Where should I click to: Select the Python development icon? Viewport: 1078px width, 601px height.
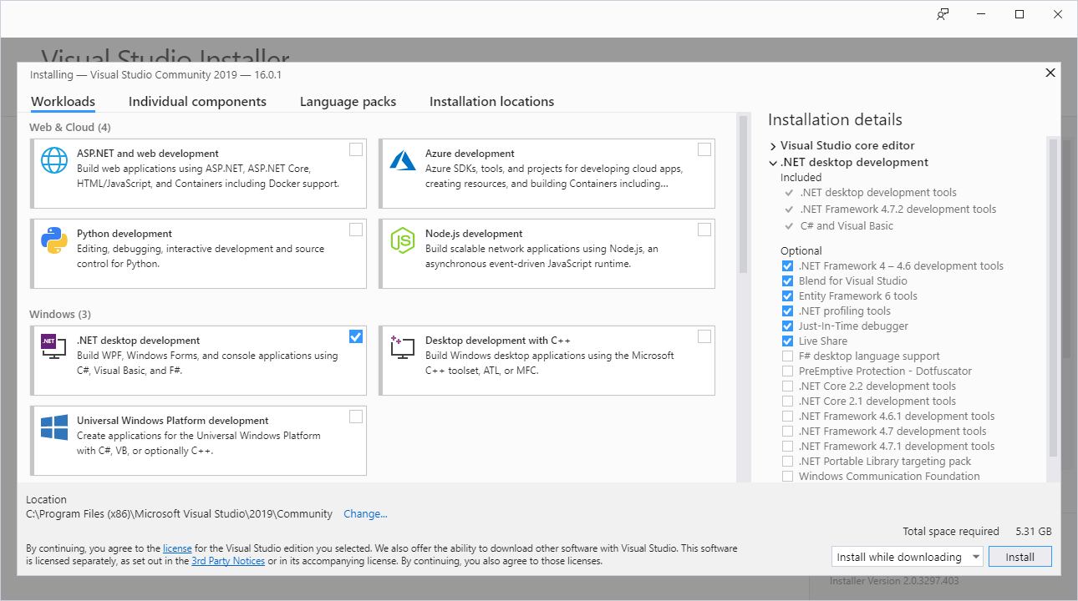click(x=53, y=240)
